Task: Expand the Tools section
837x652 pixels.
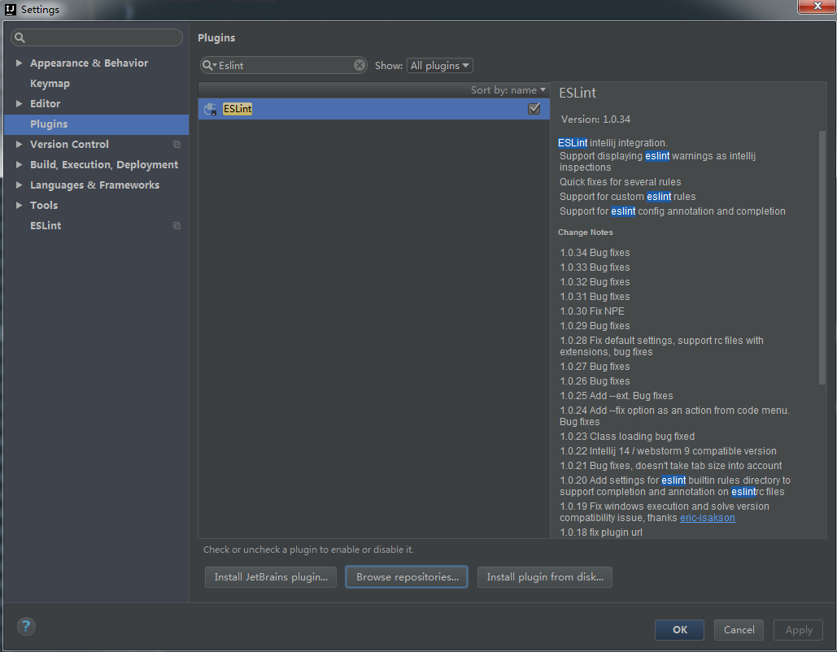Action: [x=20, y=205]
